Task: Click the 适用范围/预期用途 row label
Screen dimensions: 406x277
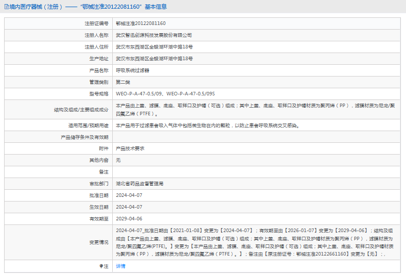Action: click(88, 125)
